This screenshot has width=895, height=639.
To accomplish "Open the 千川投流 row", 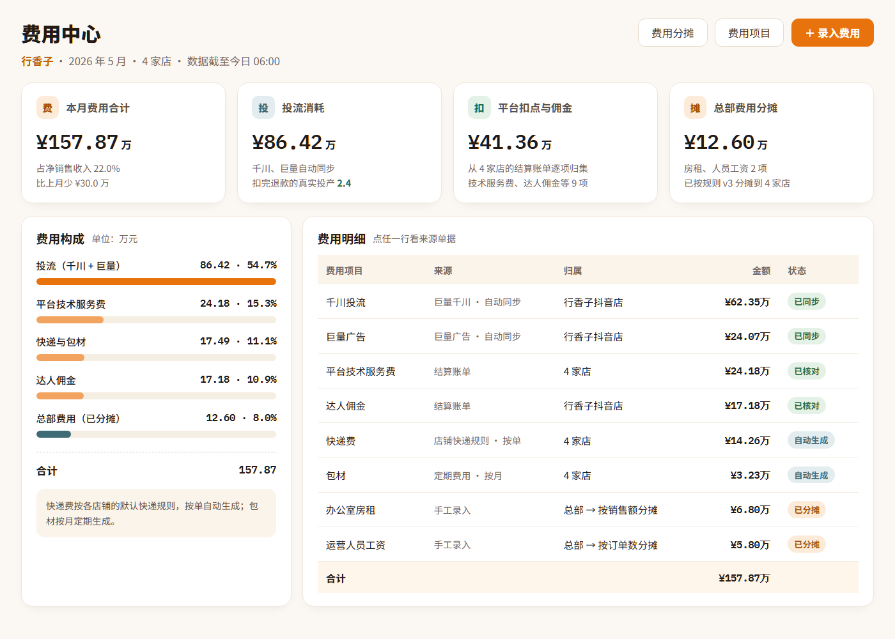I will 588,302.
